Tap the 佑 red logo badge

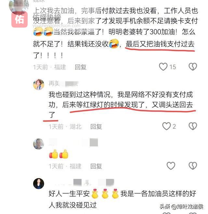pyautogui.click(x=19, y=19)
